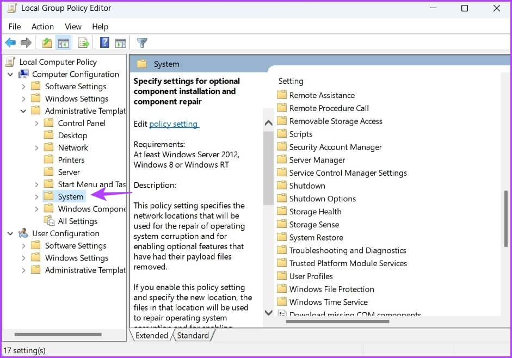
Task: Expand the Network tree node
Action: [x=36, y=147]
